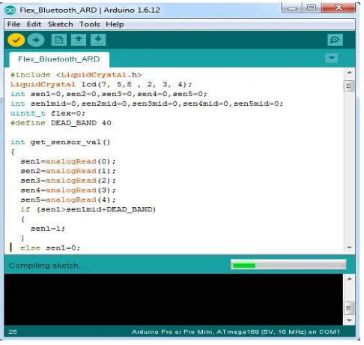The width and height of the screenshot is (364, 345).
Task: Click the 'int sen1mid=0' declaration line
Action: coord(147,103)
